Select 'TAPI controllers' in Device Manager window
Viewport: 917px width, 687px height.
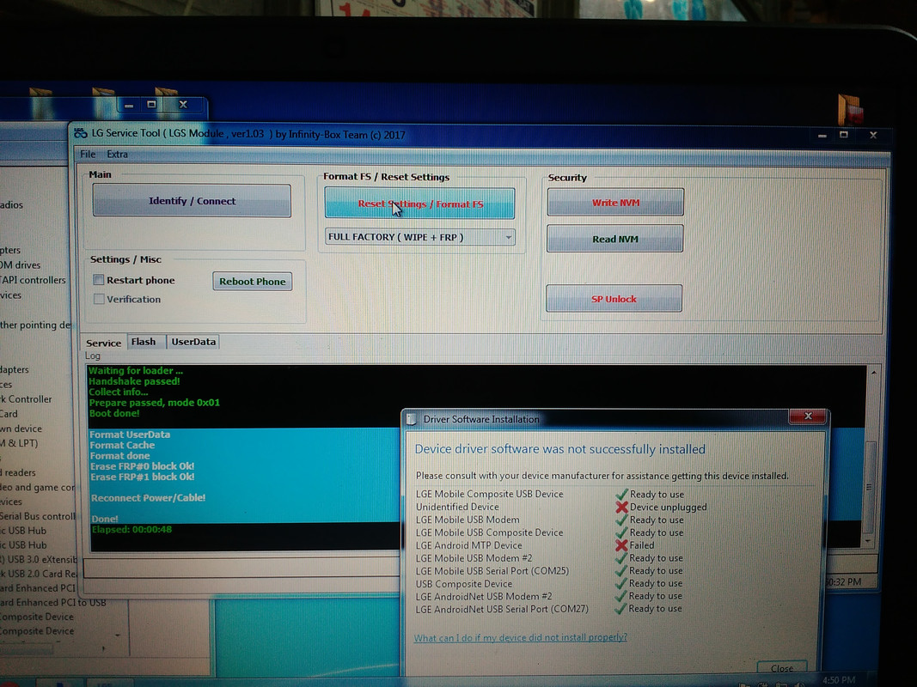tap(34, 280)
